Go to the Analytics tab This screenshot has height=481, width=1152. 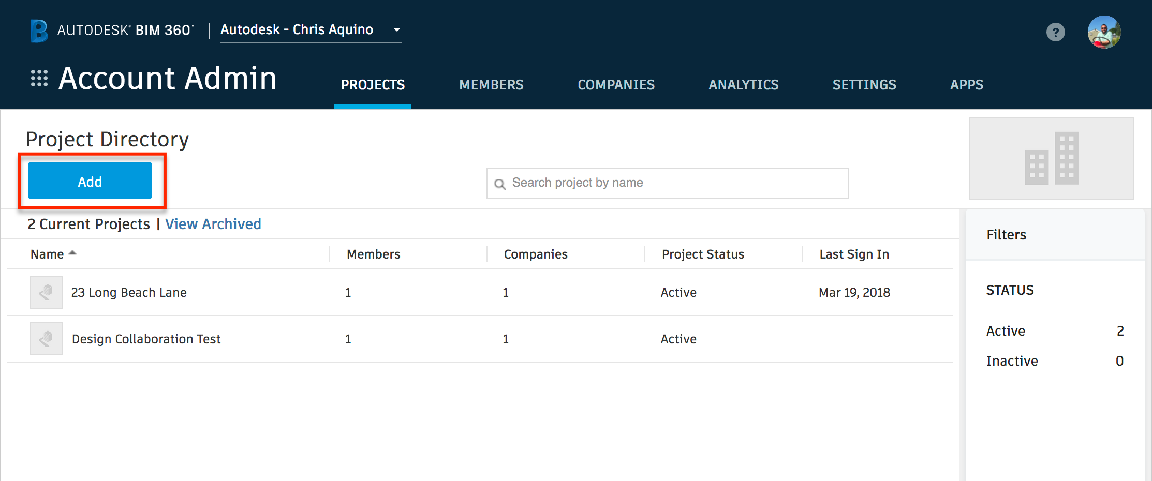coord(743,85)
